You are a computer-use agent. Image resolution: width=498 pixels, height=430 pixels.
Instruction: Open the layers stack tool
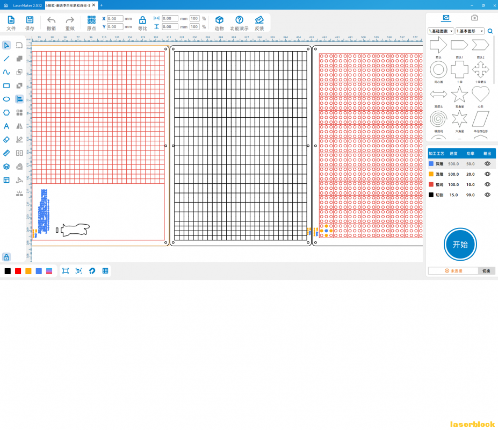[6, 167]
